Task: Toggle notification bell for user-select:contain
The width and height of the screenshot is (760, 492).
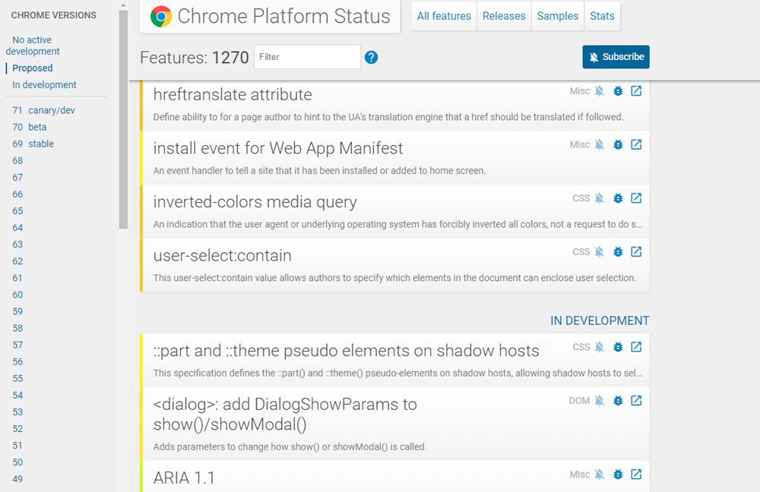Action: click(600, 252)
